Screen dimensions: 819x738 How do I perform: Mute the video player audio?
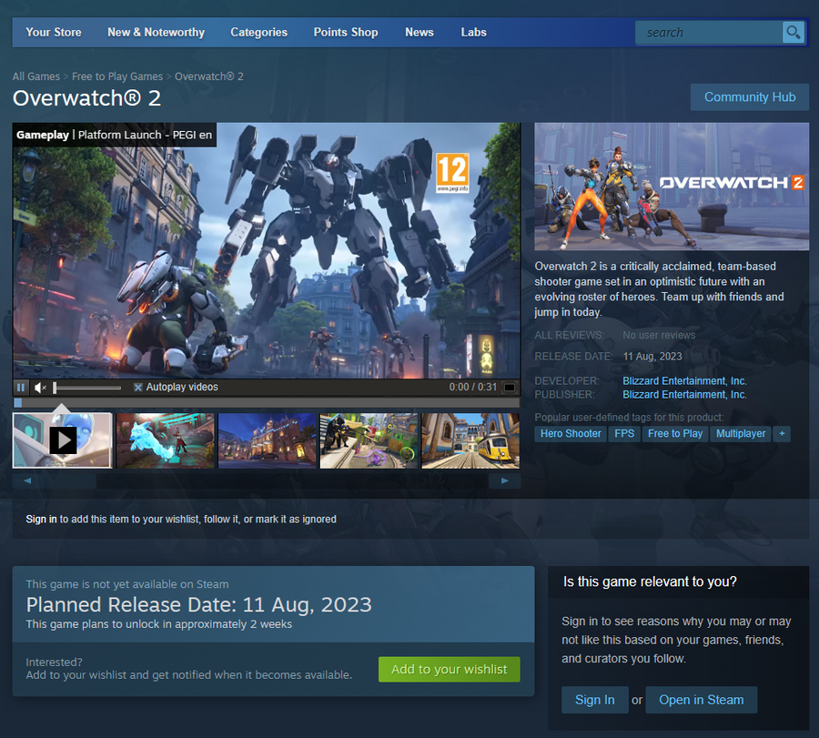39,387
